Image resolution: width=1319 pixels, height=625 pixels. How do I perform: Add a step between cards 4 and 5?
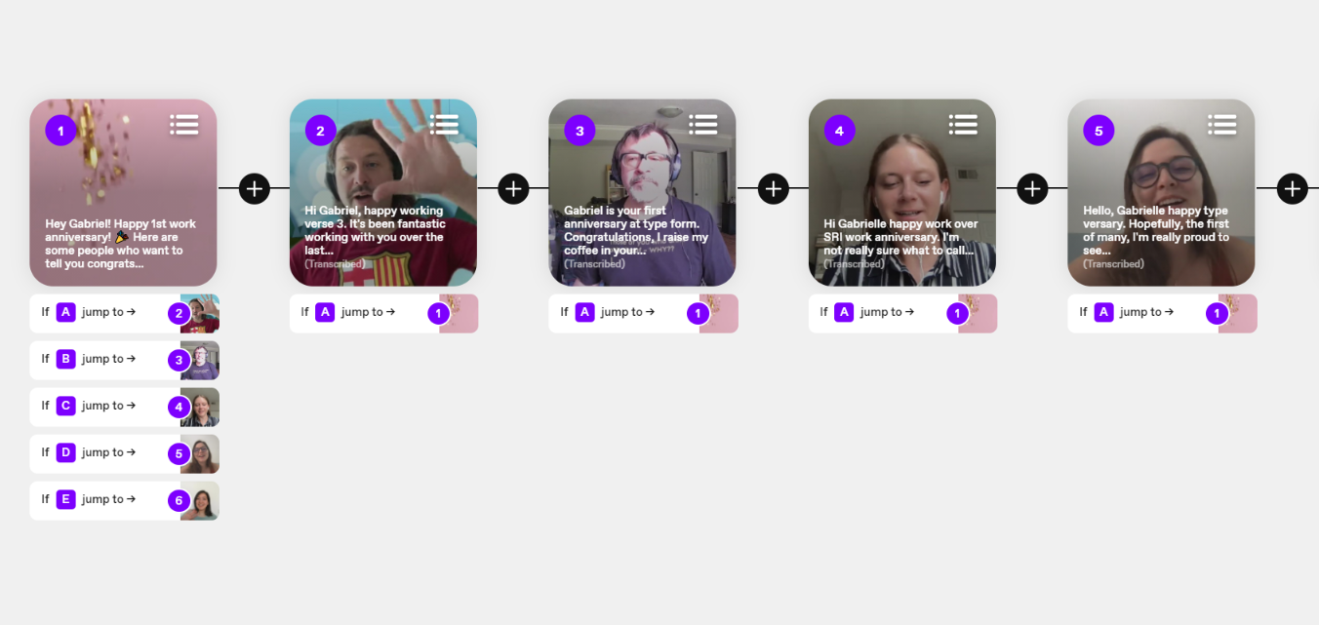1032,188
